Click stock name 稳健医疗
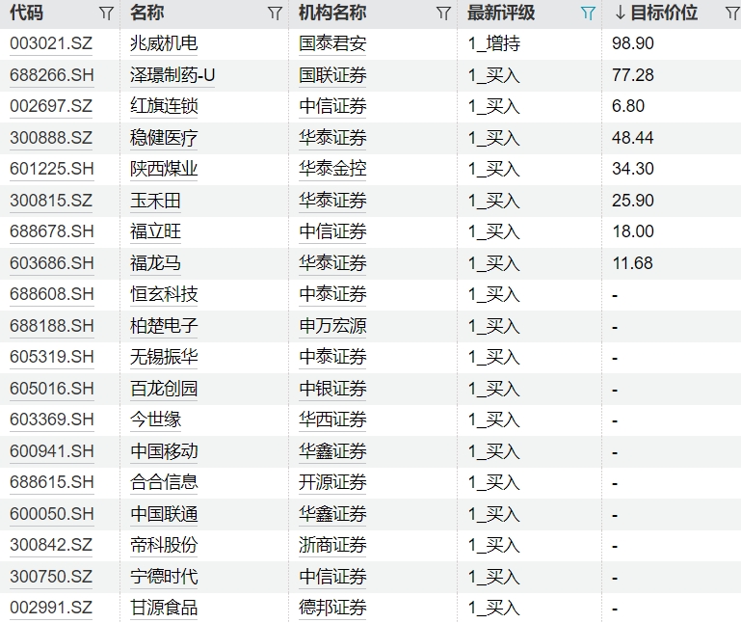Image resolution: width=741 pixels, height=623 pixels. pyautogui.click(x=164, y=138)
